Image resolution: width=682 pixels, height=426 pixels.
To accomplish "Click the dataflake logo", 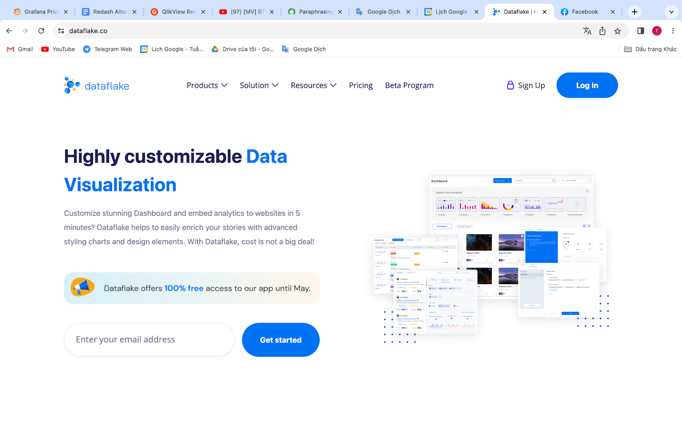I will 96,85.
